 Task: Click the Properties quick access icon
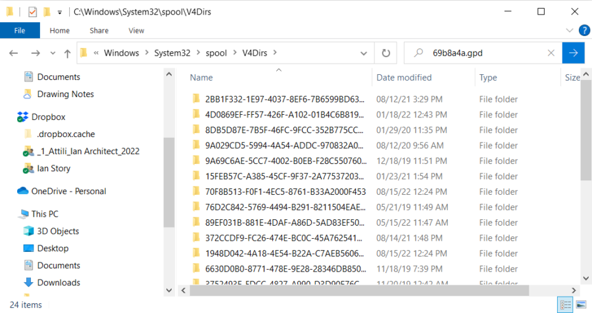click(32, 12)
